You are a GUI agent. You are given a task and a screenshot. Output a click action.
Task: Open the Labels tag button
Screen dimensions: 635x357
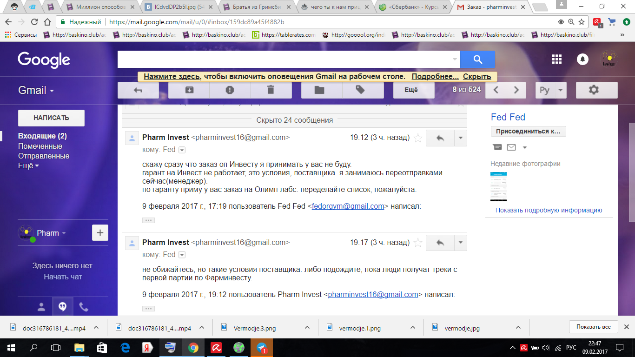click(360, 90)
